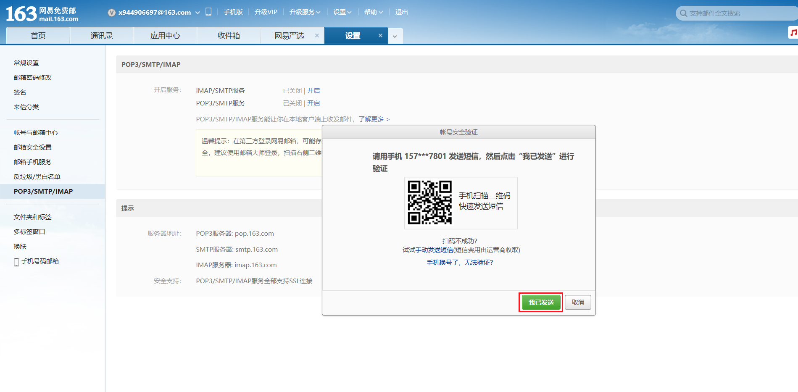Image resolution: width=798 pixels, height=392 pixels.
Task: Expand the tab list chevron after 设置 tab
Action: [x=395, y=37]
